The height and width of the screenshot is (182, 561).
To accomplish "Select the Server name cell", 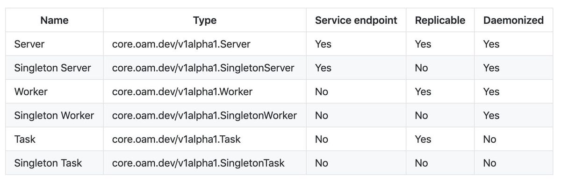I will (54, 44).
